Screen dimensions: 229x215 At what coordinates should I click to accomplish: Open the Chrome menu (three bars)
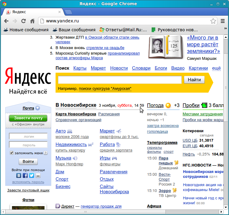223,21
